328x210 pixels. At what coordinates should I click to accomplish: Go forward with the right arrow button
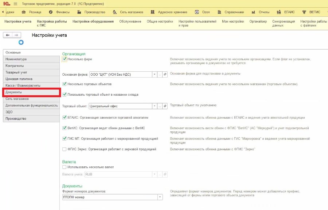point(16,35)
